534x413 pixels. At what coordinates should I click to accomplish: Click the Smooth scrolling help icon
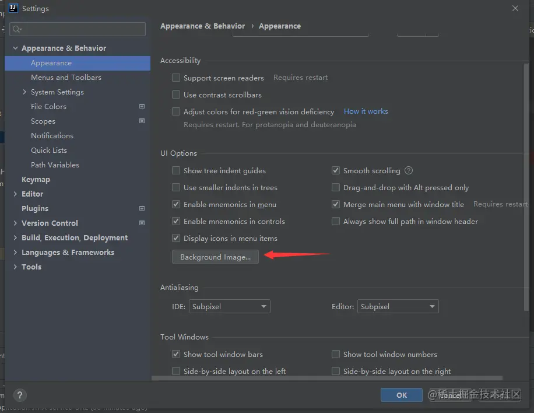pyautogui.click(x=409, y=171)
